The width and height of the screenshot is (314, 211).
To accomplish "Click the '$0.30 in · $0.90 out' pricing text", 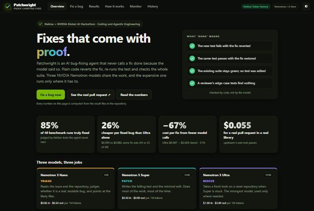I will pyautogui.click(x=133, y=198).
